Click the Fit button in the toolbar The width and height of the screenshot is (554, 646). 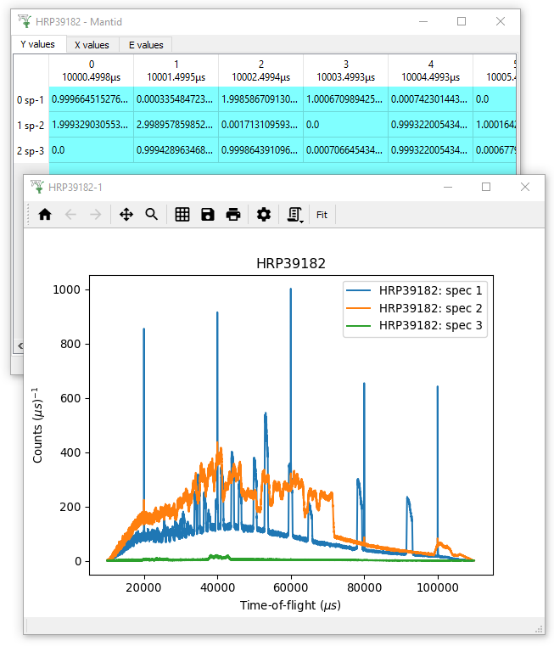coord(322,215)
